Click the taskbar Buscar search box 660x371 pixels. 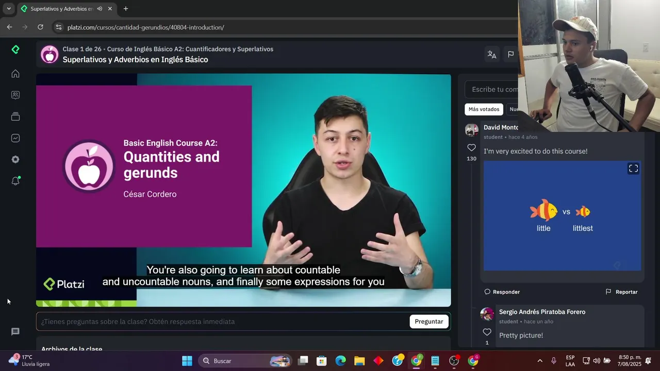tap(245, 361)
